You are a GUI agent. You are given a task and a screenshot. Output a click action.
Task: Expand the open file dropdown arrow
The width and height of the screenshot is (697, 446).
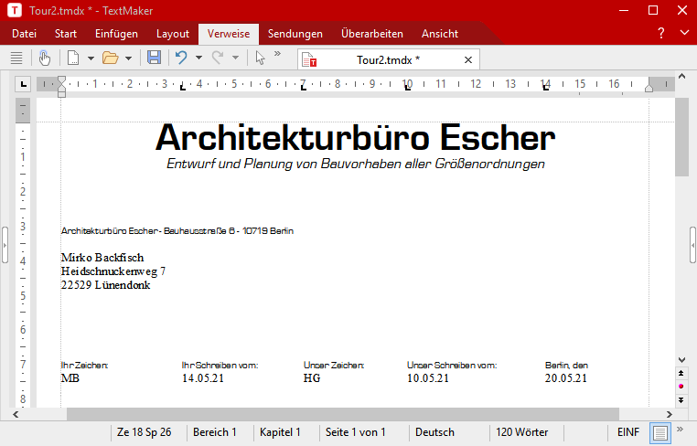click(128, 58)
